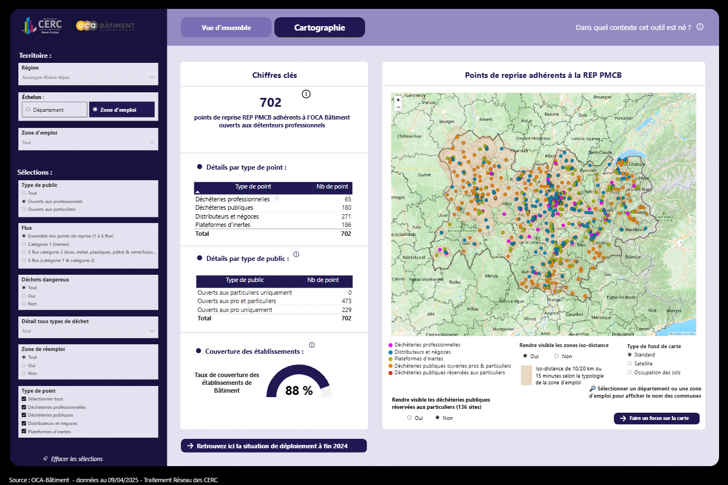Choose Oui to show déchèteries réservées aux particuliers
728x485 pixels.
tap(410, 418)
